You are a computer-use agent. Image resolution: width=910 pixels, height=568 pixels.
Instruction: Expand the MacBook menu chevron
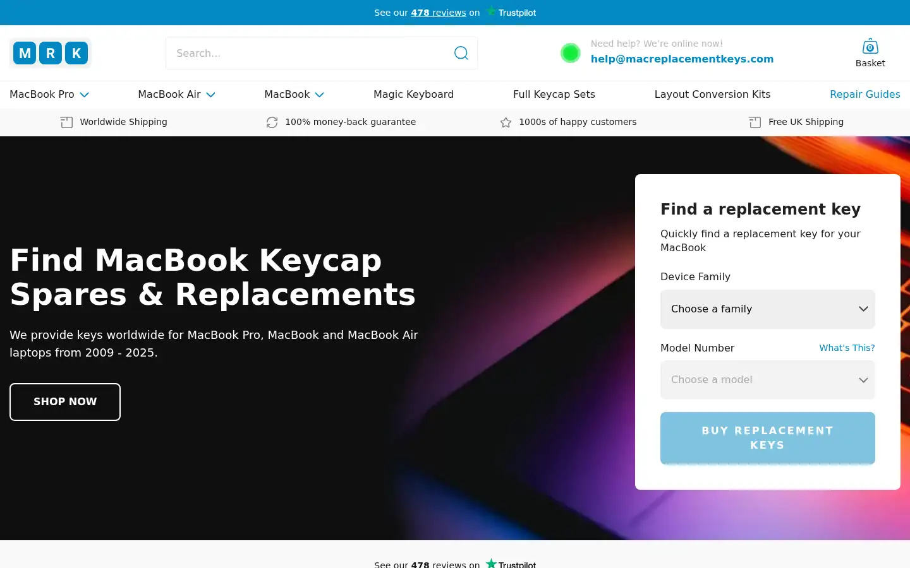click(320, 95)
